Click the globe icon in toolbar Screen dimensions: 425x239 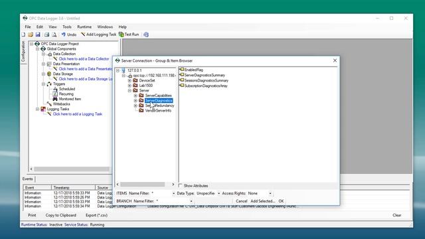point(146,35)
